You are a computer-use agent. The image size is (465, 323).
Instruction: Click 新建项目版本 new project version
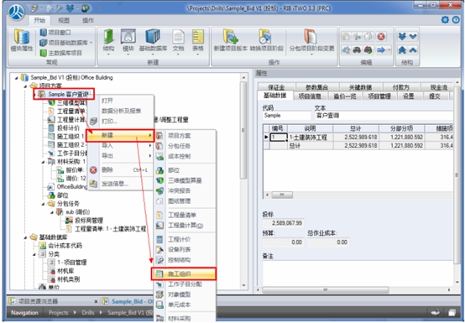pyautogui.click(x=231, y=40)
